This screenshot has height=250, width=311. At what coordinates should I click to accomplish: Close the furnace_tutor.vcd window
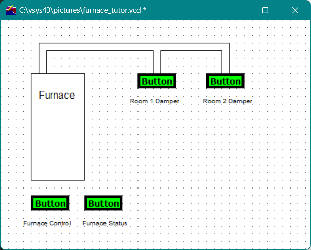tap(295, 10)
